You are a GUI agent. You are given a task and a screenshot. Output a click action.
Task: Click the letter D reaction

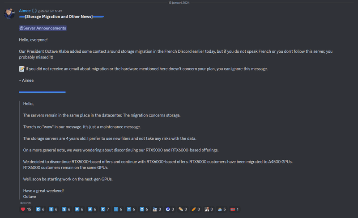[x=40, y=210]
